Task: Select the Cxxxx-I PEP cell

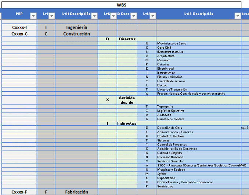Action: [x=19, y=27]
